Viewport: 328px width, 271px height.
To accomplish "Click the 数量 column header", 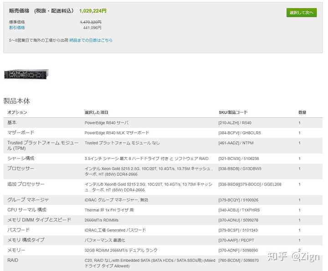I will tap(302, 112).
